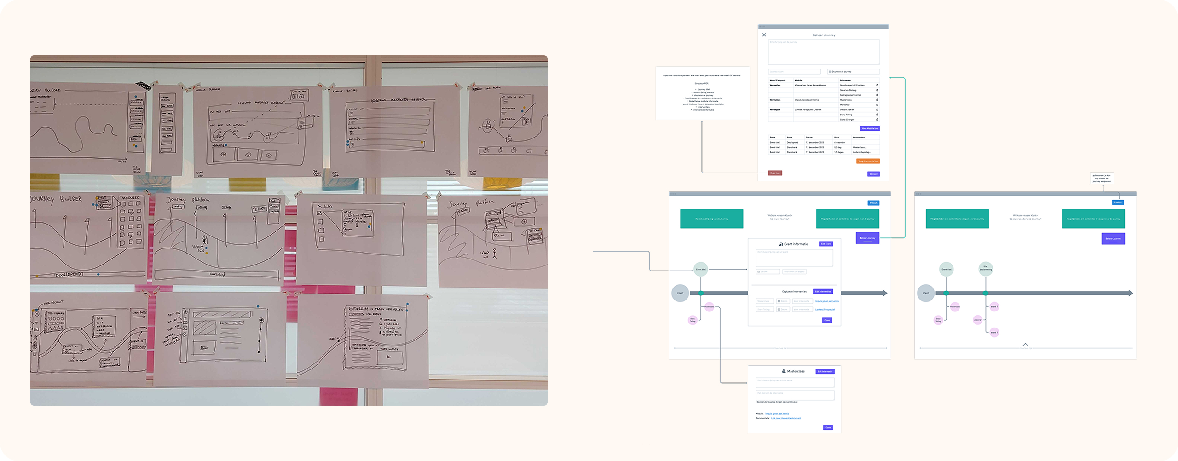Image resolution: width=1178 pixels, height=461 pixels.
Task: Open the Duur van de journey date picker
Action: [853, 72]
